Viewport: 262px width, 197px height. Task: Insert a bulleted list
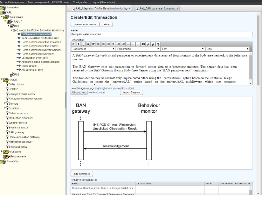pyautogui.click(x=138, y=44)
